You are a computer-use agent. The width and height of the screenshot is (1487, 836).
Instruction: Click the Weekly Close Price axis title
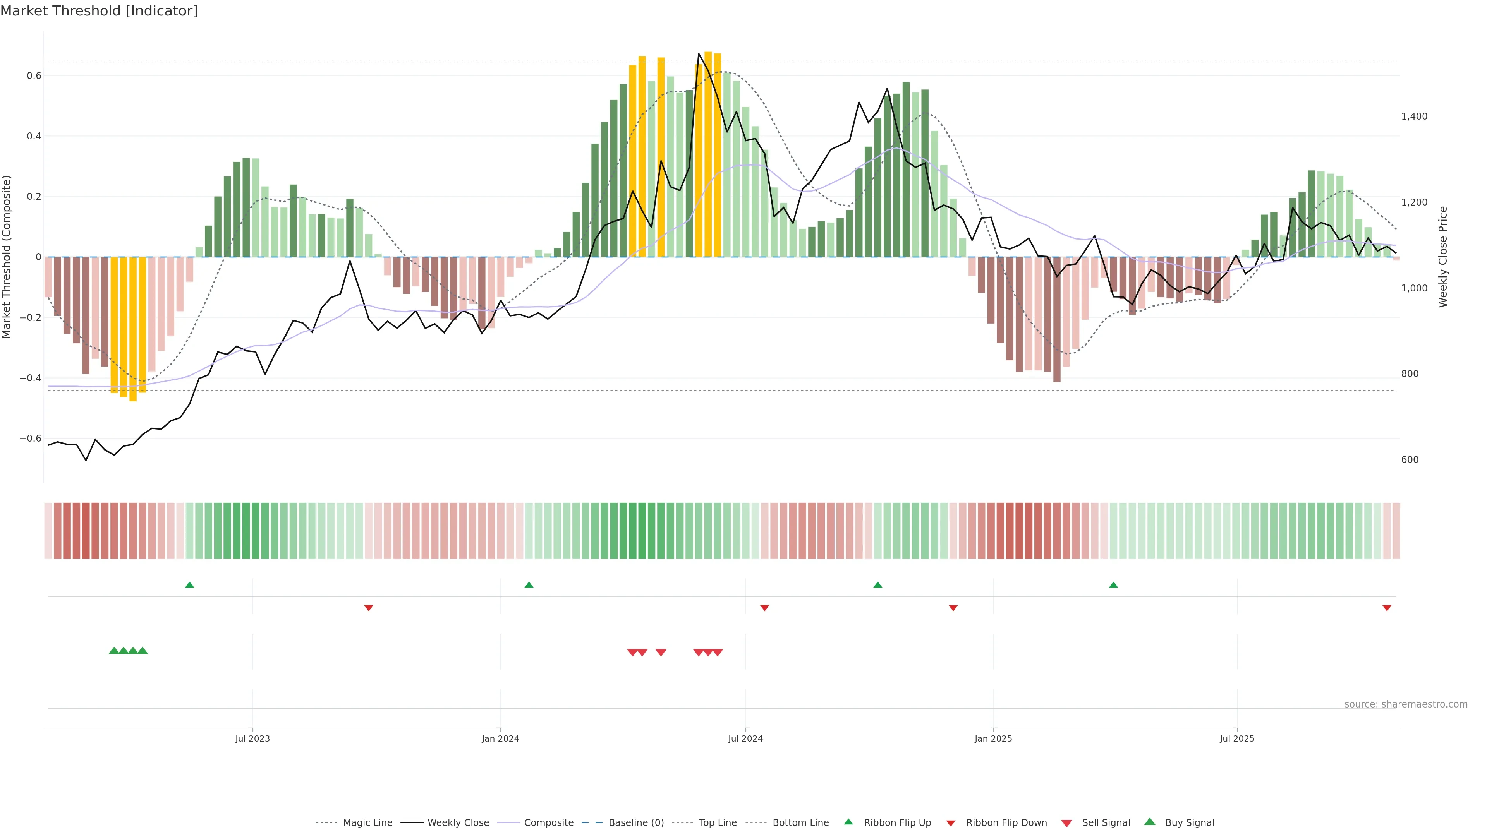click(1442, 257)
